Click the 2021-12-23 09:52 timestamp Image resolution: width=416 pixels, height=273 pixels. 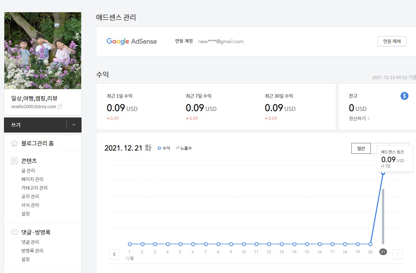(389, 78)
